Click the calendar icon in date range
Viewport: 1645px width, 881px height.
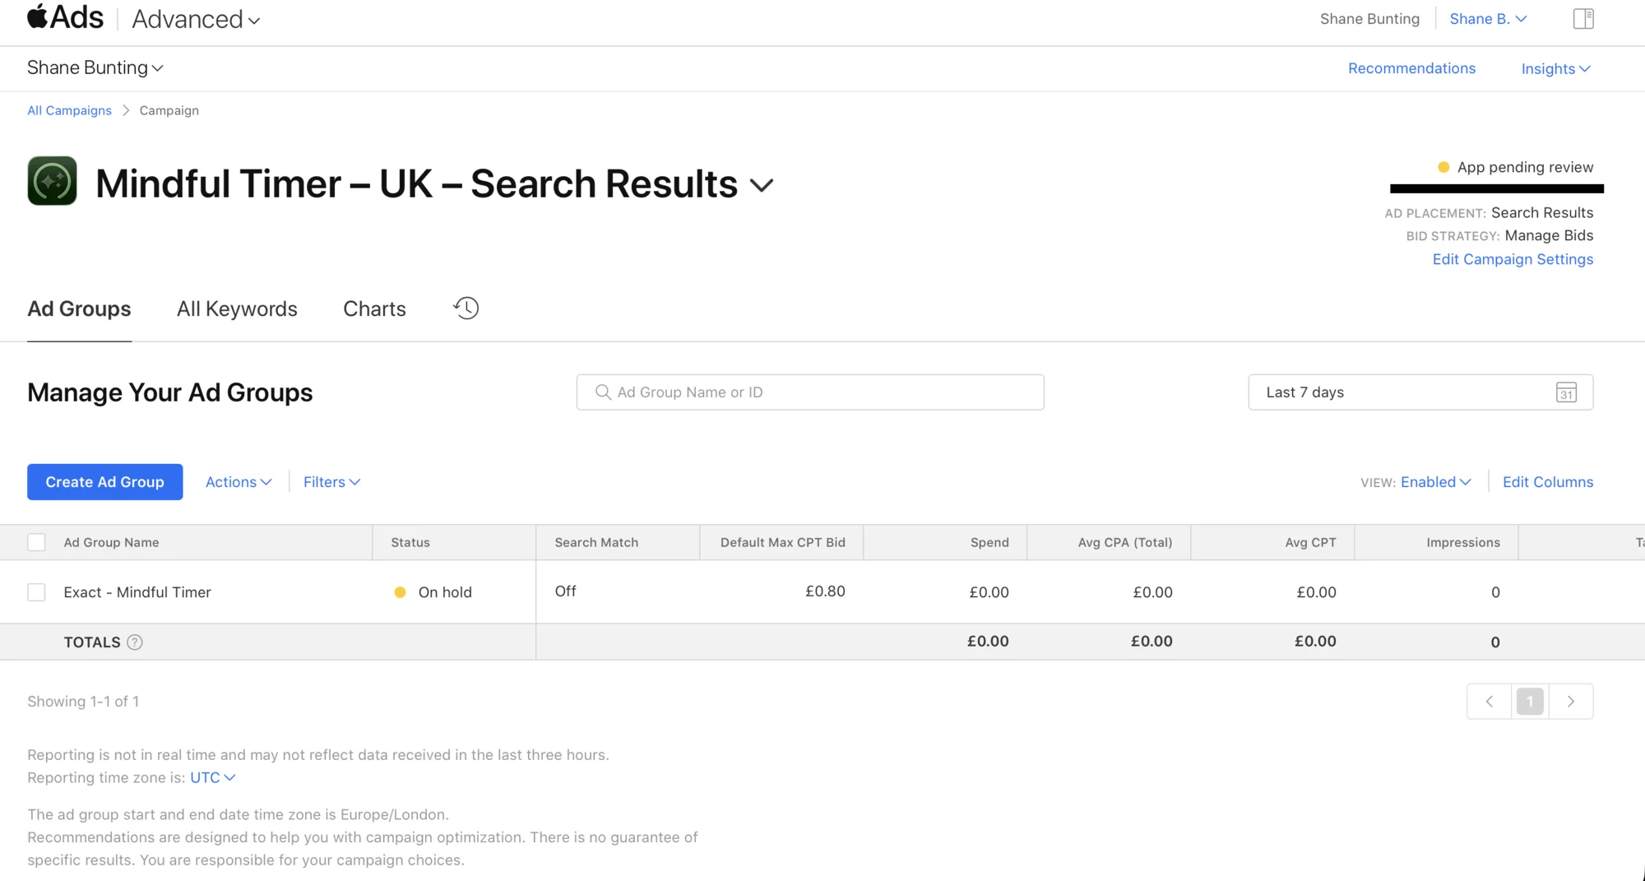click(x=1566, y=392)
